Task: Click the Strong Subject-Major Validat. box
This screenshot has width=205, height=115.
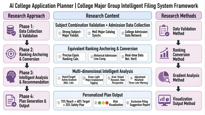Action: (x=70, y=33)
